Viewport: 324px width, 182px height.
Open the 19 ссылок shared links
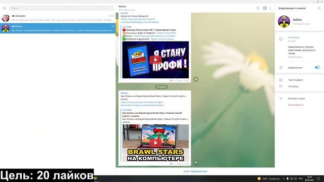(293, 86)
